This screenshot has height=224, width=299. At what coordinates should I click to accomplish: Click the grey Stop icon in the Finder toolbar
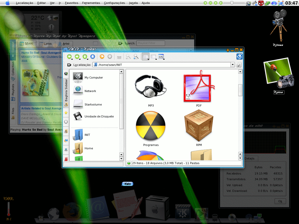[x=110, y=56]
